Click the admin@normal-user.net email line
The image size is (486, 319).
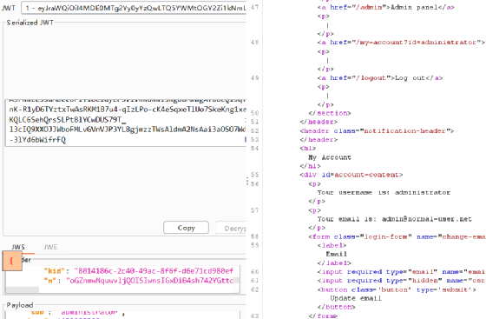click(x=394, y=219)
